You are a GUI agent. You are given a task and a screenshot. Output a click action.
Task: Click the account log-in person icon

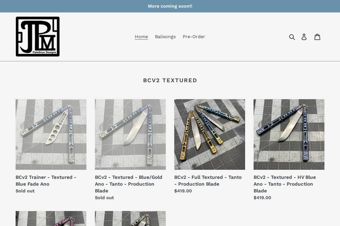click(x=304, y=37)
